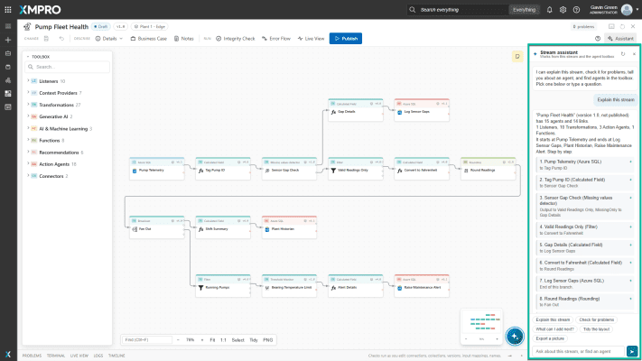Screen dimensions: 642x361
Task: Click the save icon in the toolbar
Action: [47, 39]
